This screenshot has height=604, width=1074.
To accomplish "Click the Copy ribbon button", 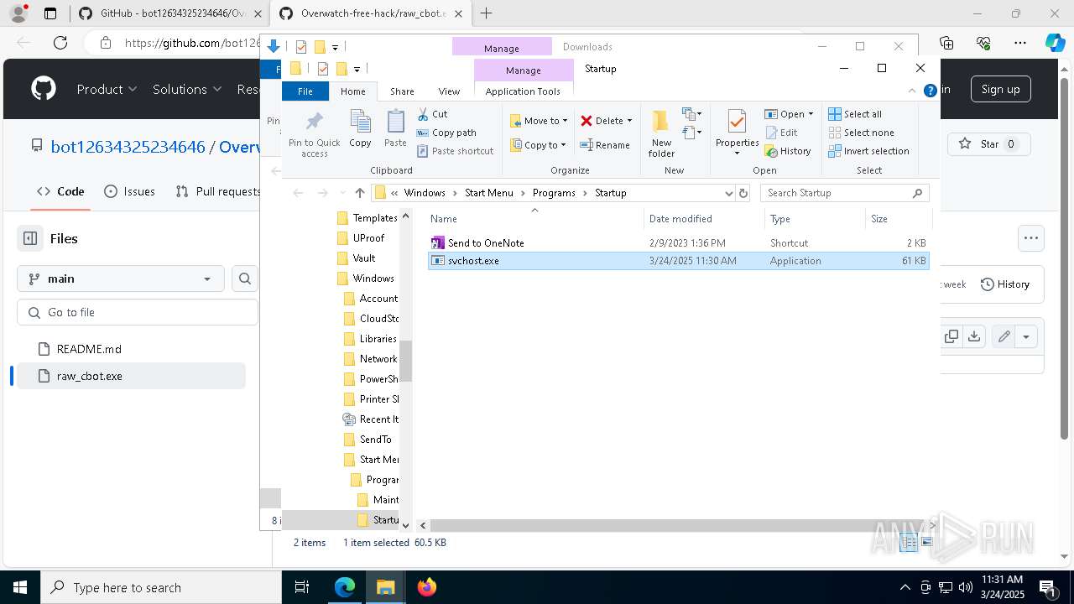I will point(360,129).
